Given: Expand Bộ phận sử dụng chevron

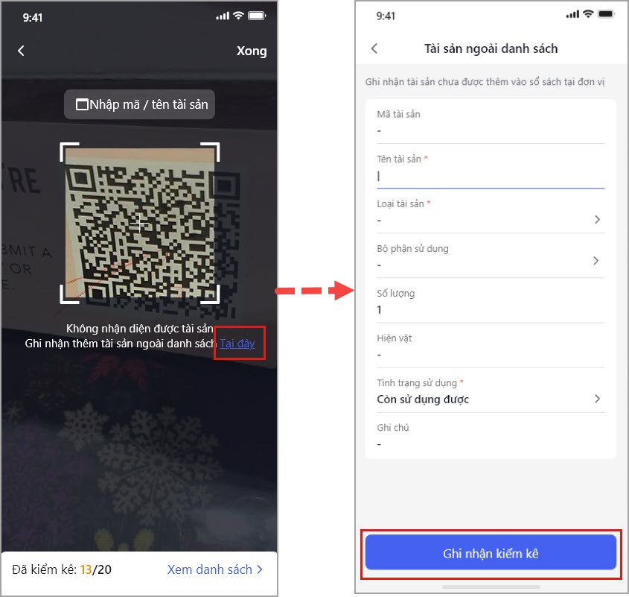Looking at the screenshot, I should 596,261.
